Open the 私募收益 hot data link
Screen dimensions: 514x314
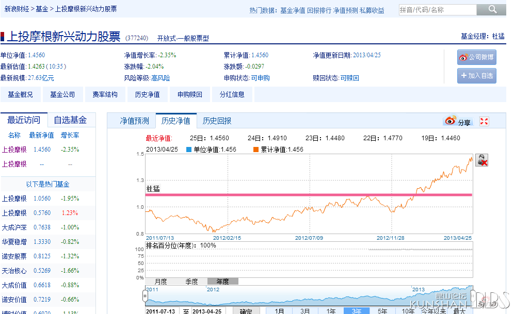[372, 10]
